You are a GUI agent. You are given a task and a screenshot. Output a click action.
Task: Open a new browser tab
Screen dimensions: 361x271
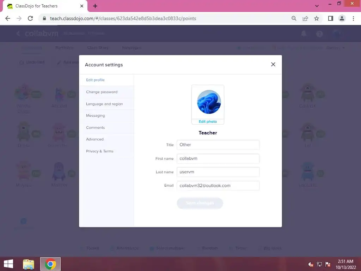point(95,6)
